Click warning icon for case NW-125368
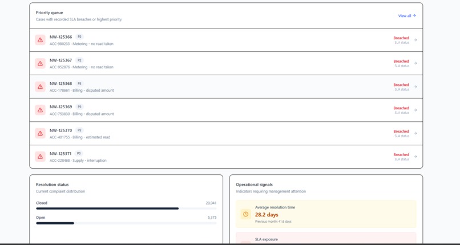This screenshot has width=460, height=245. click(40, 87)
